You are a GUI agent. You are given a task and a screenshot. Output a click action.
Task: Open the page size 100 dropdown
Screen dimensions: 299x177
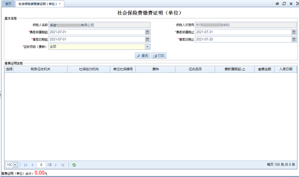(x=15, y=165)
